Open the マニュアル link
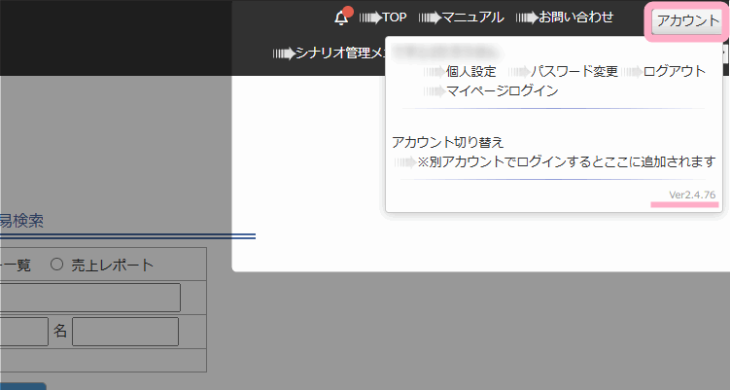The image size is (730, 390). pos(472,18)
